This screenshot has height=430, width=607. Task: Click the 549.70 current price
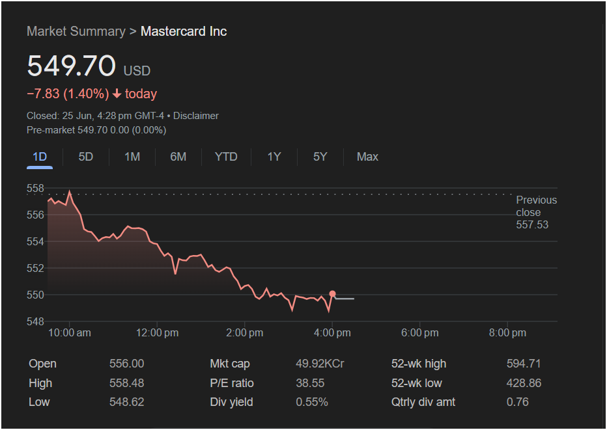coord(71,65)
